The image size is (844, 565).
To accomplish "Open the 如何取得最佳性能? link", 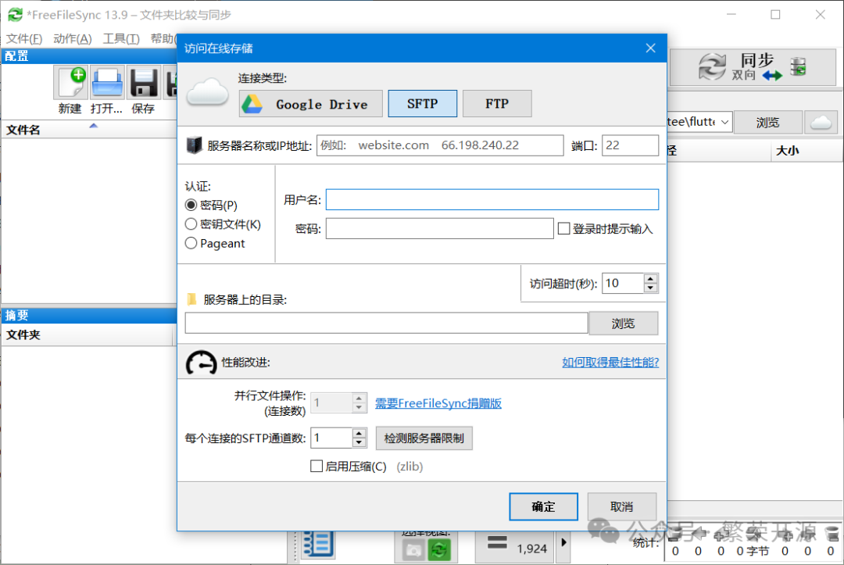I will (610, 362).
